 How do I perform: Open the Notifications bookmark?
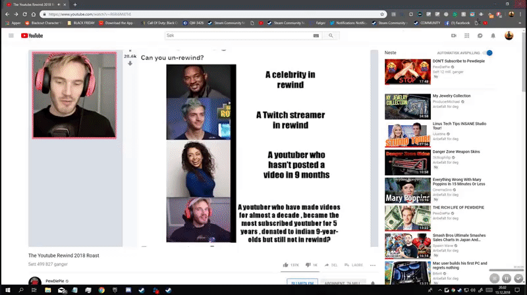point(348,23)
